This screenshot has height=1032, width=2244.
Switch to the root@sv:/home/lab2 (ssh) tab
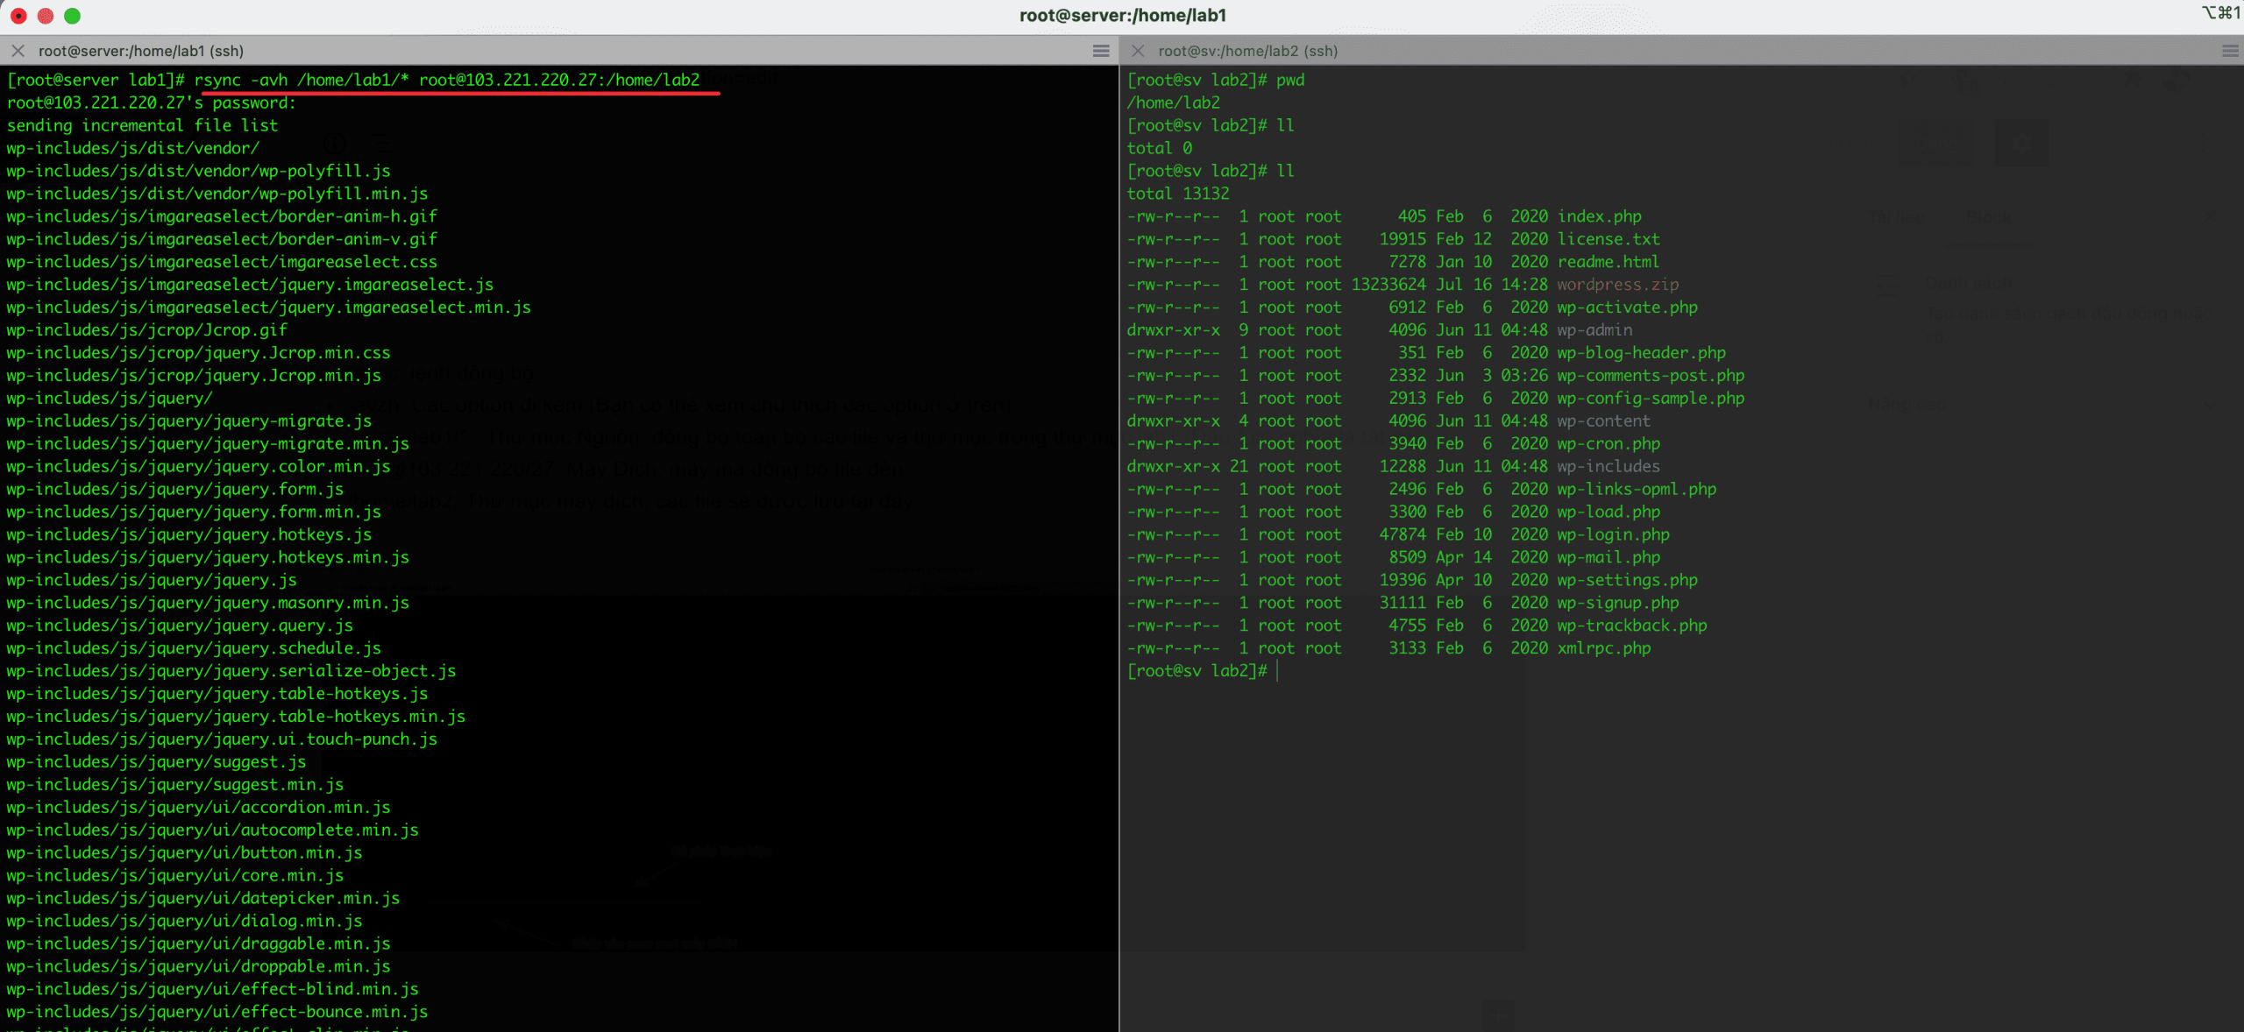click(1247, 51)
